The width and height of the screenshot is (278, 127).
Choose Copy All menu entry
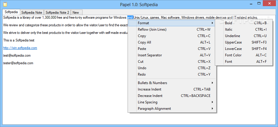(171, 42)
